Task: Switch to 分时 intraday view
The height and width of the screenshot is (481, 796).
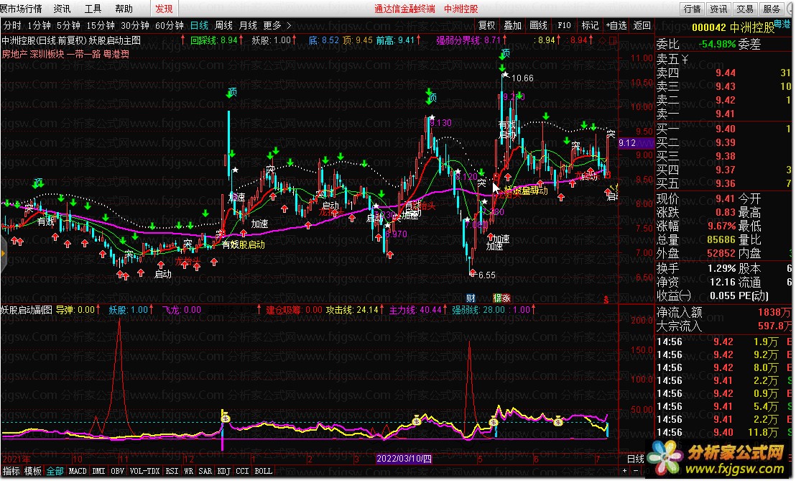Action: click(12, 25)
